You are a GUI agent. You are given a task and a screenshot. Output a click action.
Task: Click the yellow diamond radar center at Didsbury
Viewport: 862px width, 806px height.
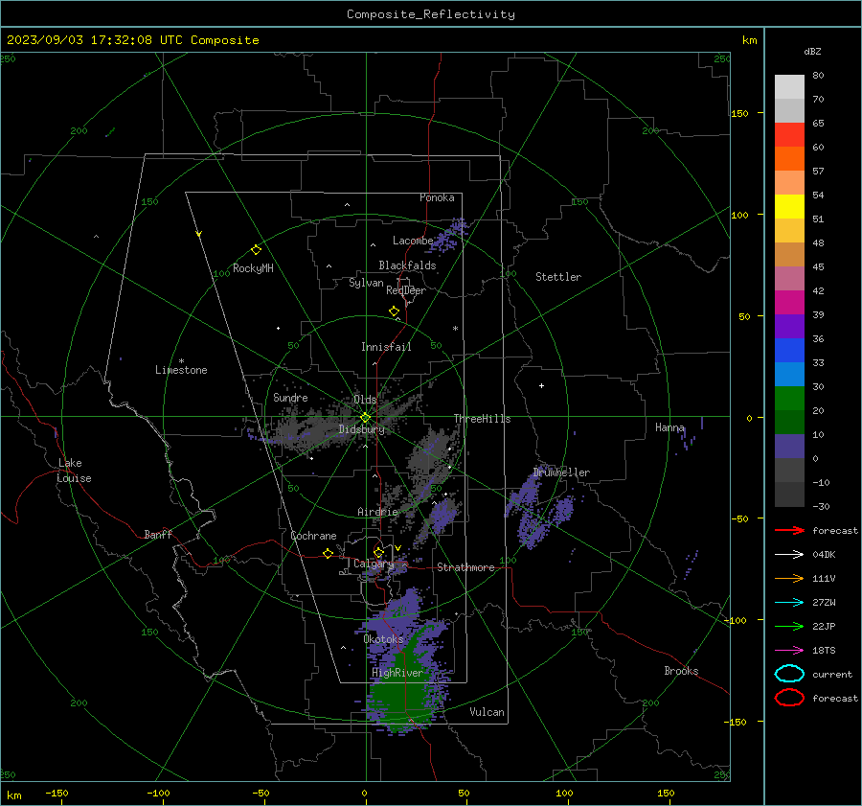[x=365, y=418]
